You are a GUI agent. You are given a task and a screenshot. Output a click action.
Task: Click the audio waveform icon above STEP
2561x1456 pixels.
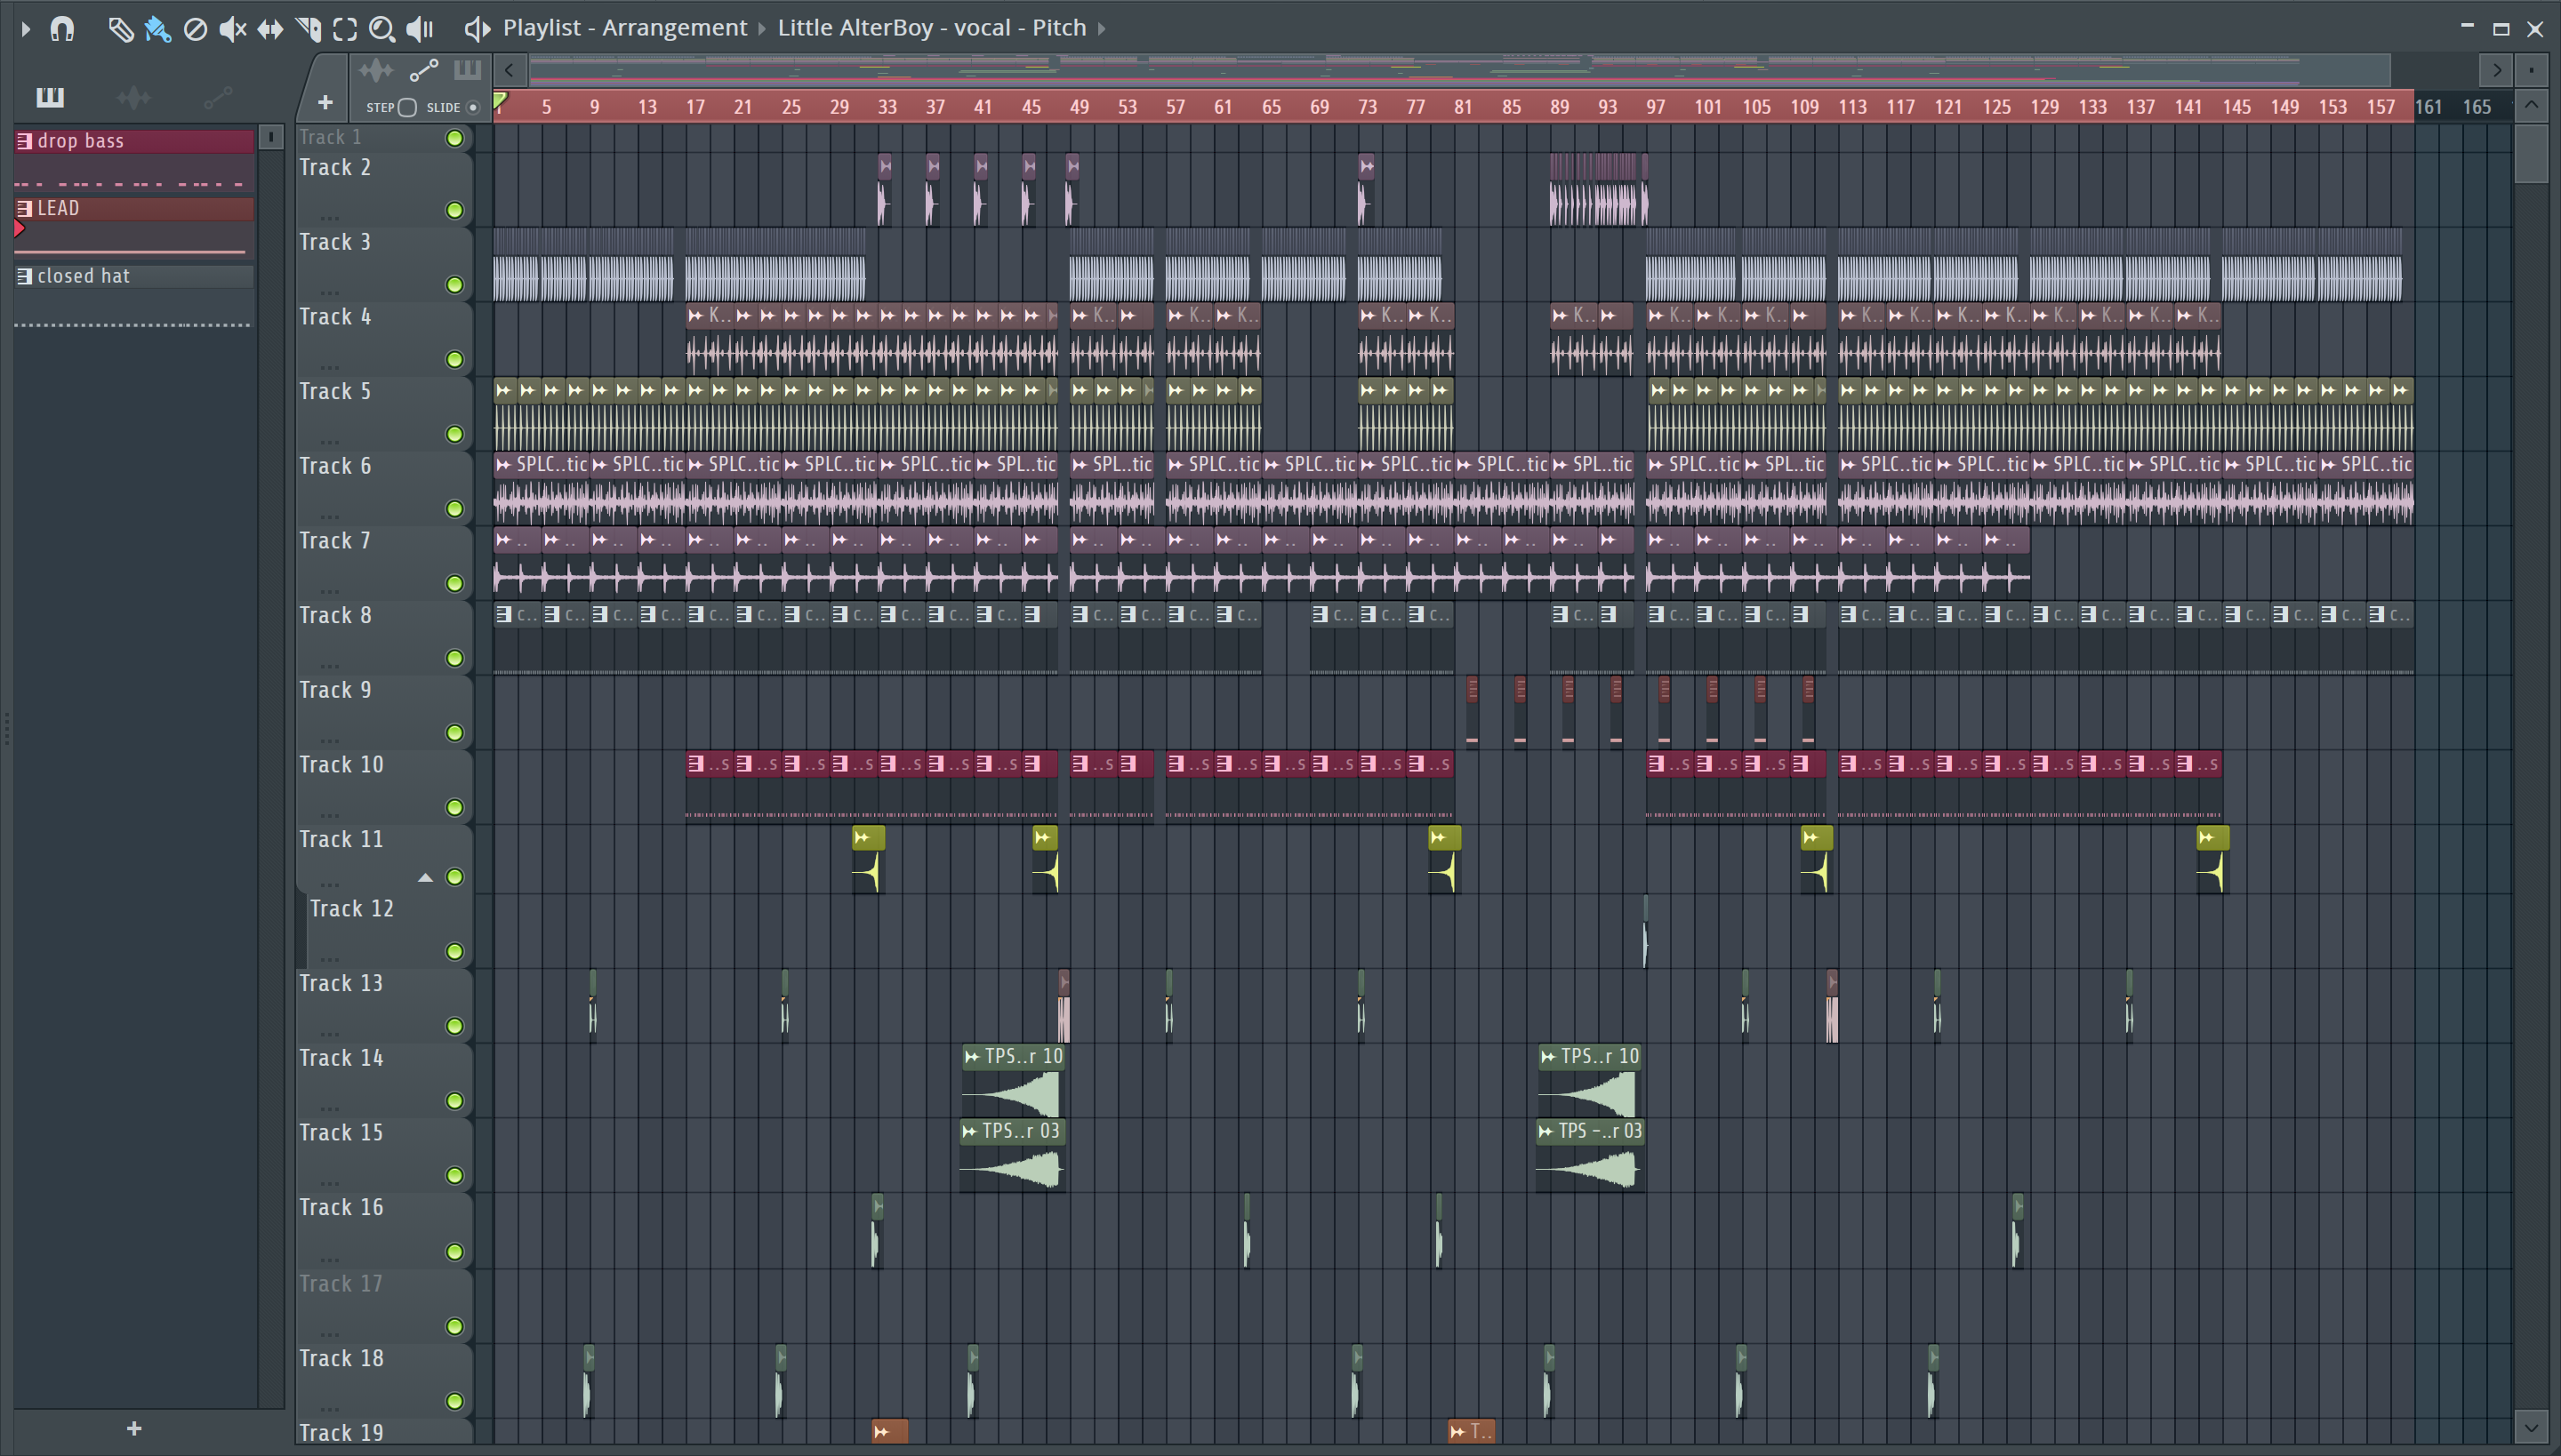pos(376,70)
